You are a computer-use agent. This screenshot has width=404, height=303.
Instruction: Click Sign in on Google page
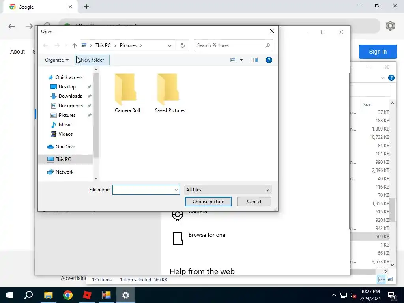(378, 52)
